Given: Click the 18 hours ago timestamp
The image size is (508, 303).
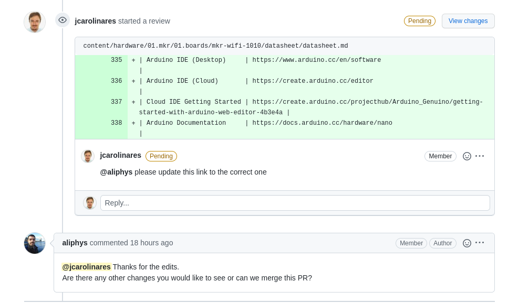Looking at the screenshot, I should pyautogui.click(x=152, y=243).
